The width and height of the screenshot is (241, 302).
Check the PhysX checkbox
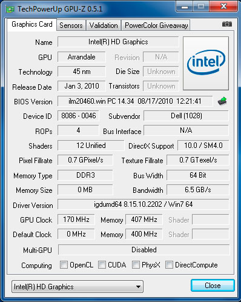(x=136, y=264)
